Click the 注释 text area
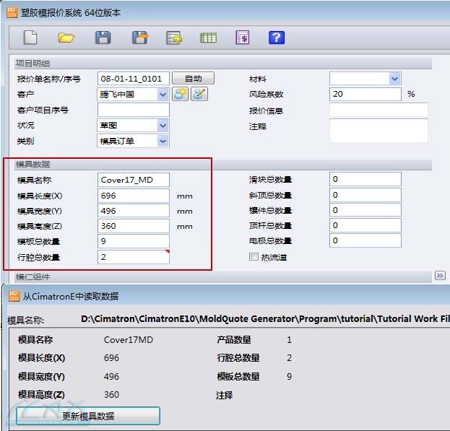The width and height of the screenshot is (450, 431). tap(378, 131)
